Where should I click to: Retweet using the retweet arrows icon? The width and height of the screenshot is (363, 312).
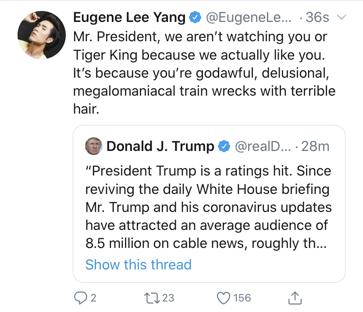(x=152, y=298)
